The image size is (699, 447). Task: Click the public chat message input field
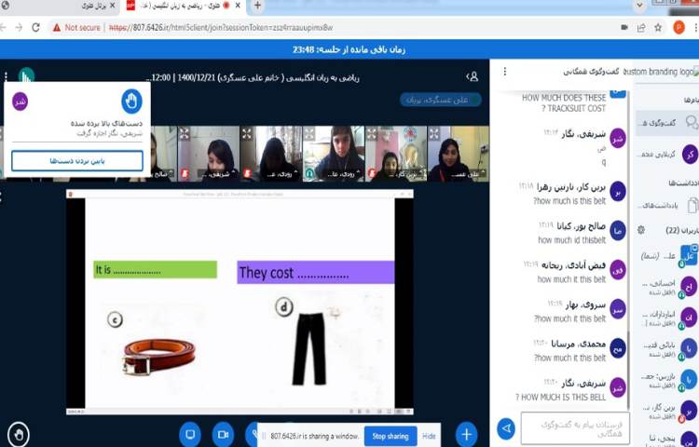(x=575, y=428)
